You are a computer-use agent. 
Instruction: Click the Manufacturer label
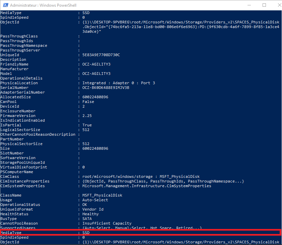pyautogui.click(x=14, y=69)
